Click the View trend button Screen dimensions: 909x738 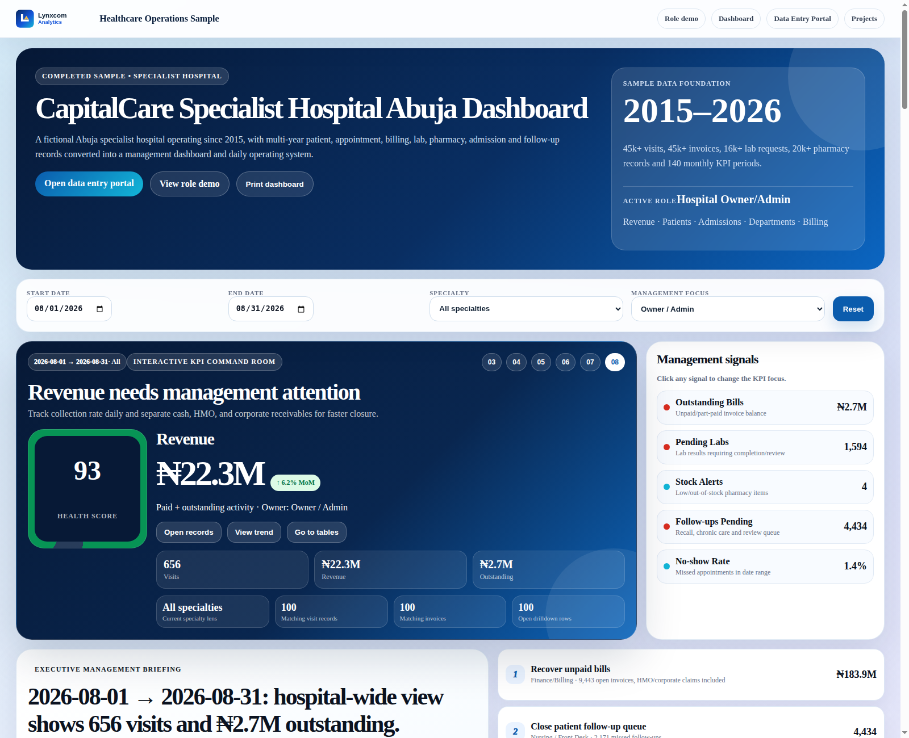(x=254, y=532)
